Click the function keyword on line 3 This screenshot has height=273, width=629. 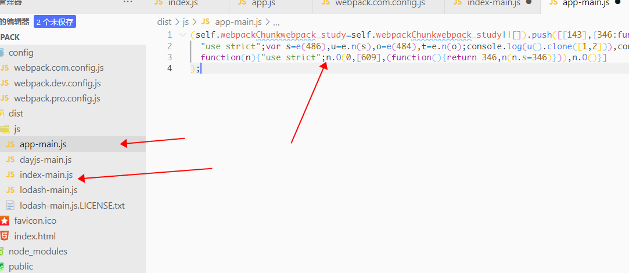(220, 57)
